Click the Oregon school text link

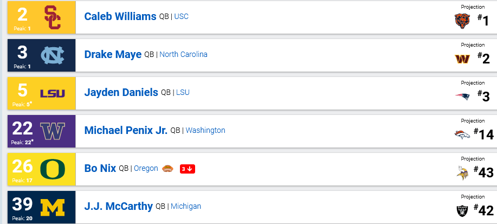coord(146,169)
